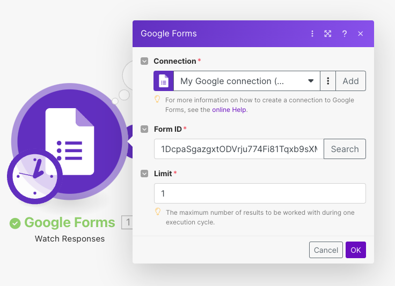Expand the Google Forms dialog to fullscreen
Image resolution: width=395 pixels, height=286 pixels.
click(x=328, y=34)
